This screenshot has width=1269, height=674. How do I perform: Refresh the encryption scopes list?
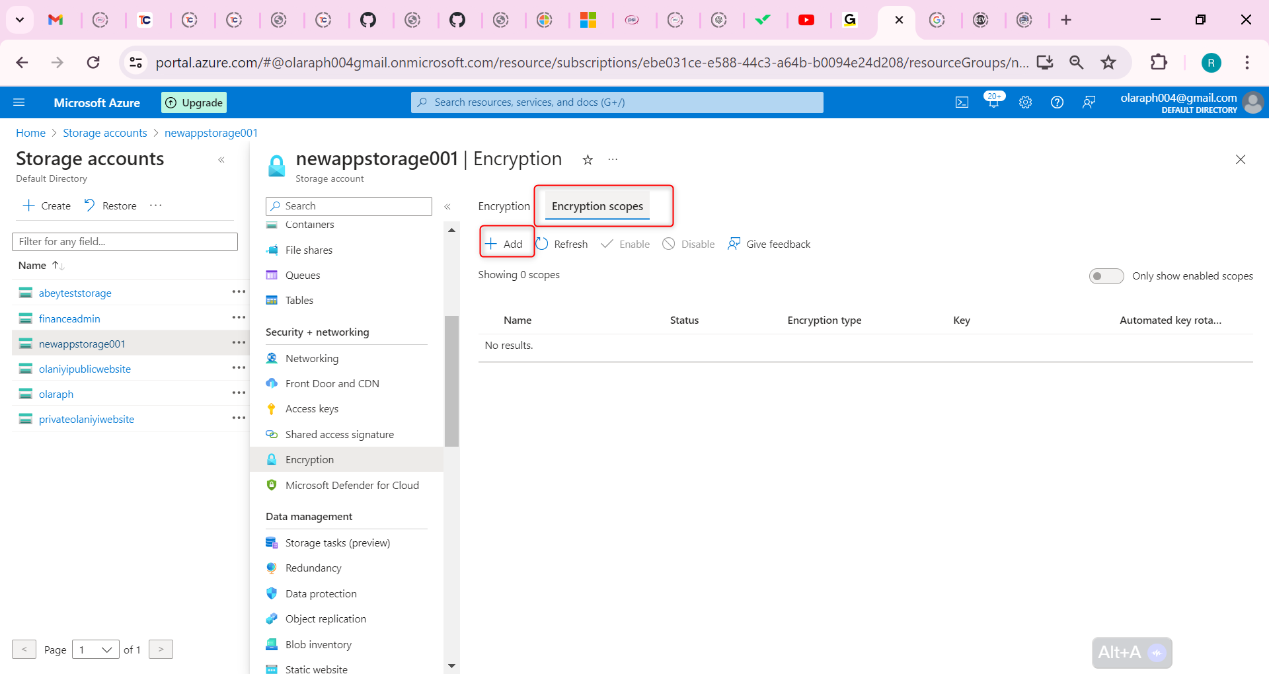[x=562, y=244]
